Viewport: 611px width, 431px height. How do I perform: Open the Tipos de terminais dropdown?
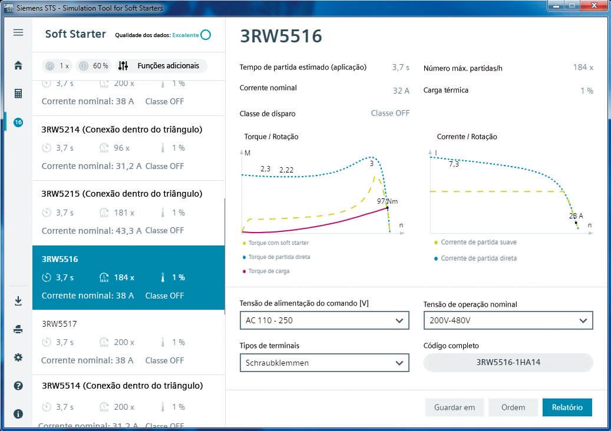pos(324,363)
